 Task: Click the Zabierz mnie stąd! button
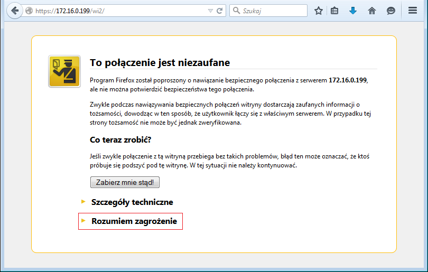tap(125, 182)
